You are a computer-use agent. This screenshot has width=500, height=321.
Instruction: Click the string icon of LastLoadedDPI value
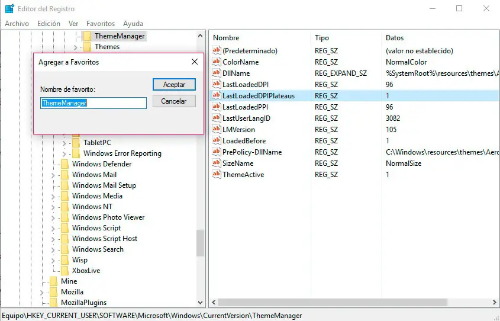pos(217,84)
